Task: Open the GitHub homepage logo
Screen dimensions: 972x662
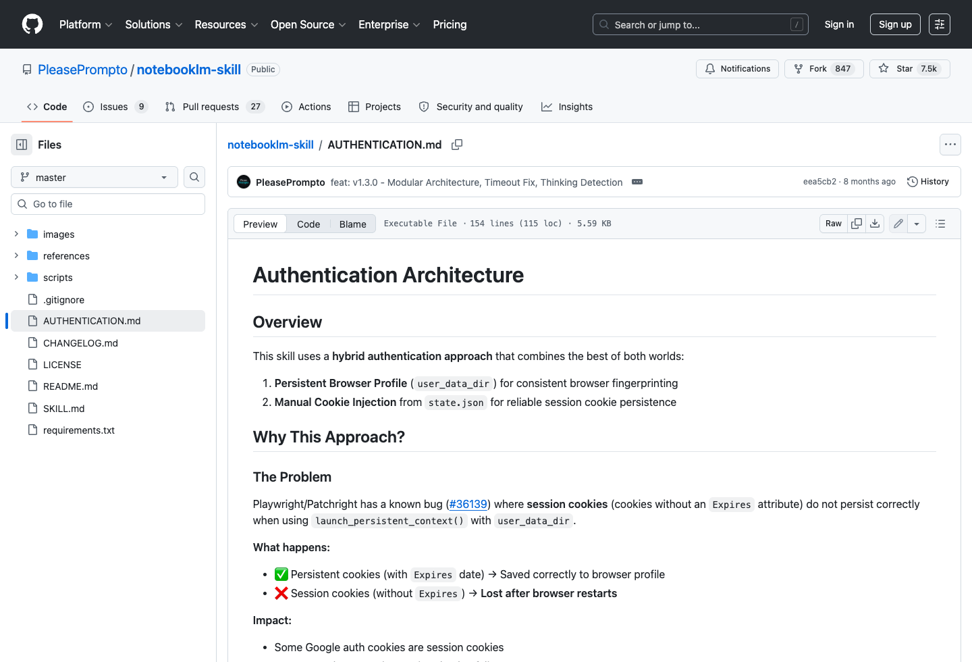Action: [x=32, y=24]
